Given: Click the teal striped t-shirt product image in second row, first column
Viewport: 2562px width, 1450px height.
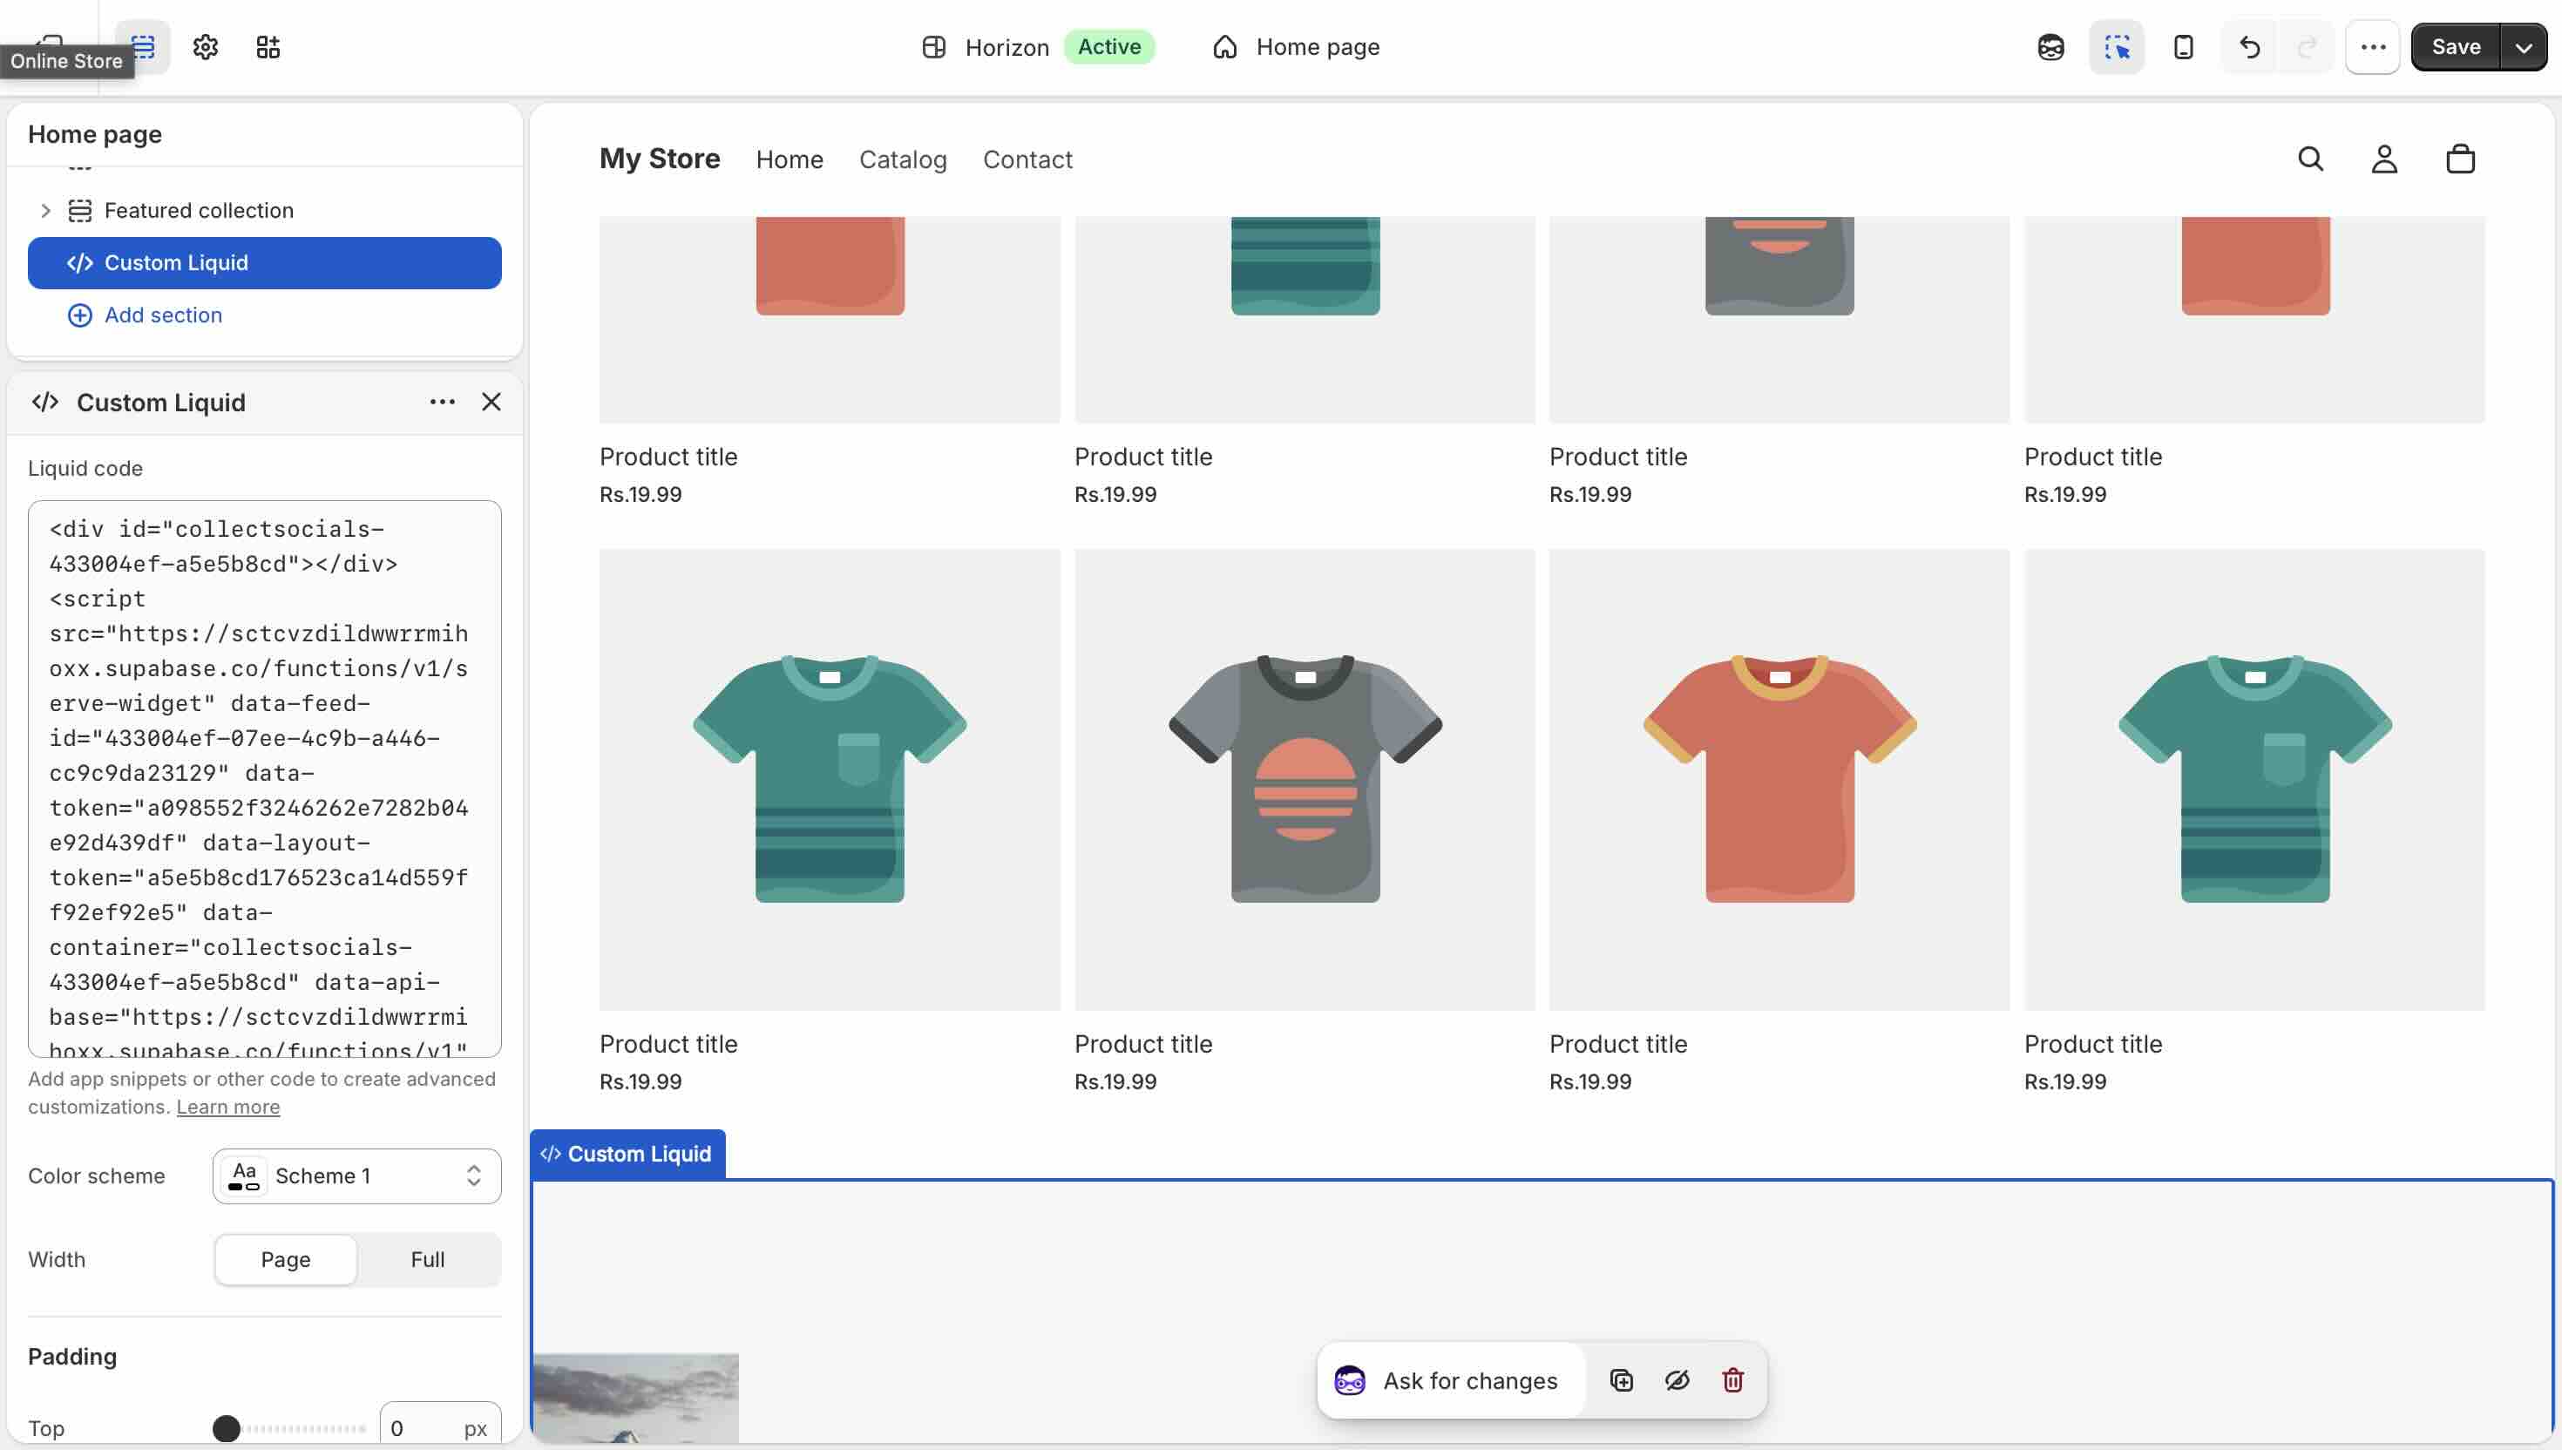Looking at the screenshot, I should [830, 780].
